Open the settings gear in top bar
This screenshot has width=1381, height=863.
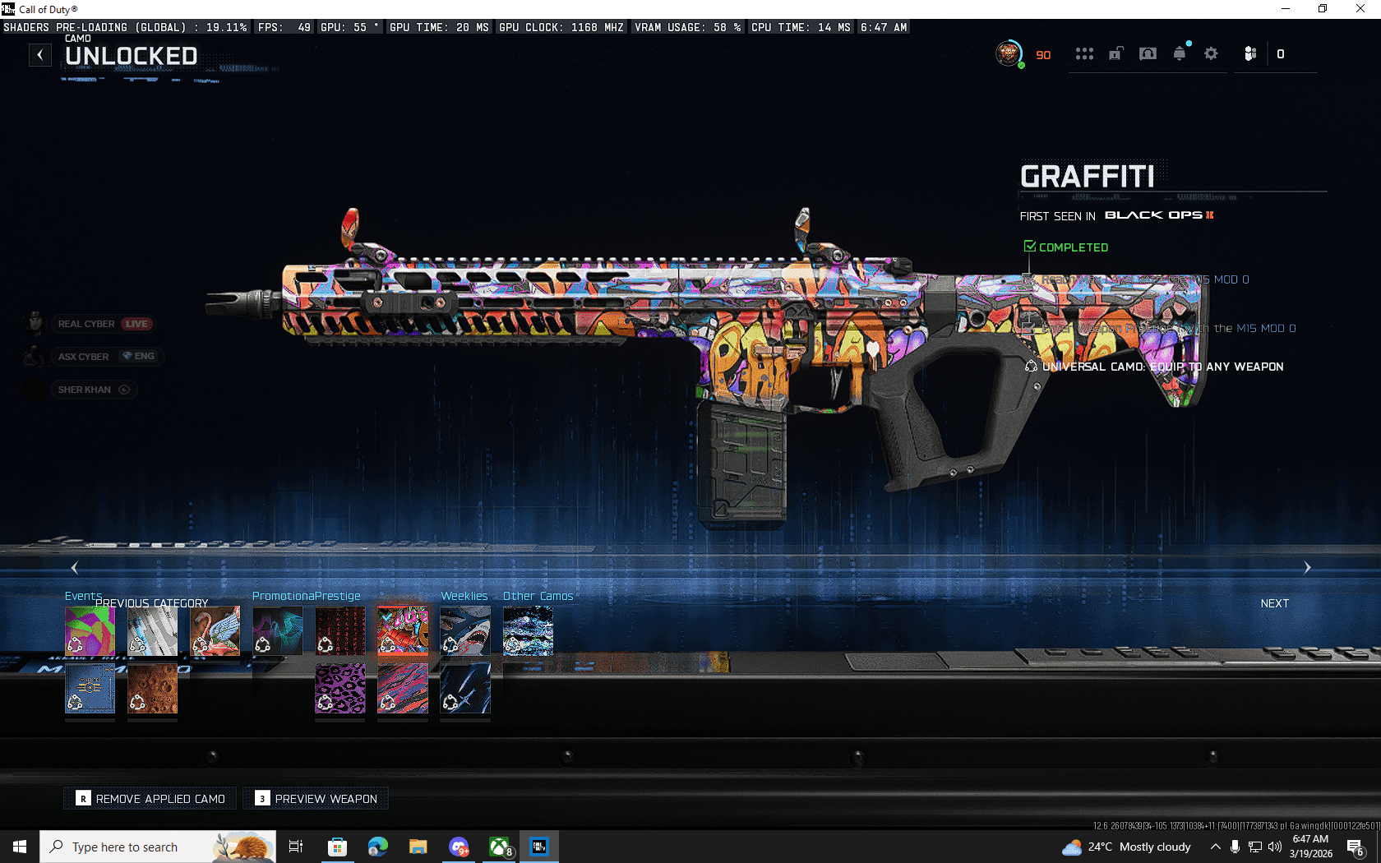(1211, 54)
